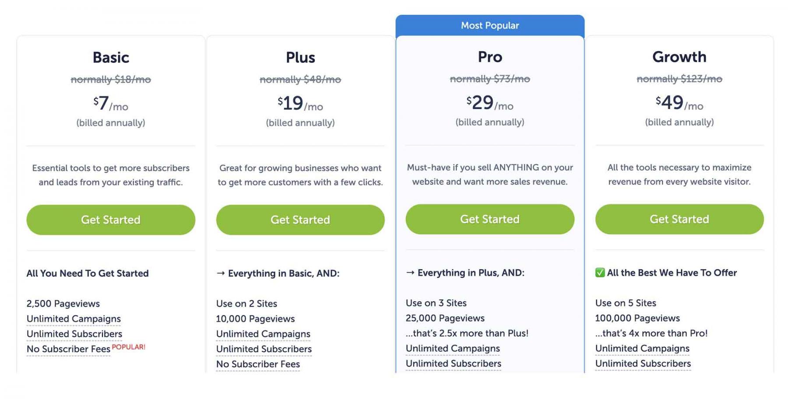This screenshot has width=788, height=402.
Task: Open Unlimited Campaigns in the Pro column
Action: coord(453,349)
